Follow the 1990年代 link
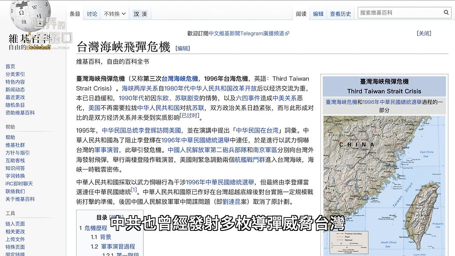The width and height of the screenshot is (455, 256). pos(131,98)
